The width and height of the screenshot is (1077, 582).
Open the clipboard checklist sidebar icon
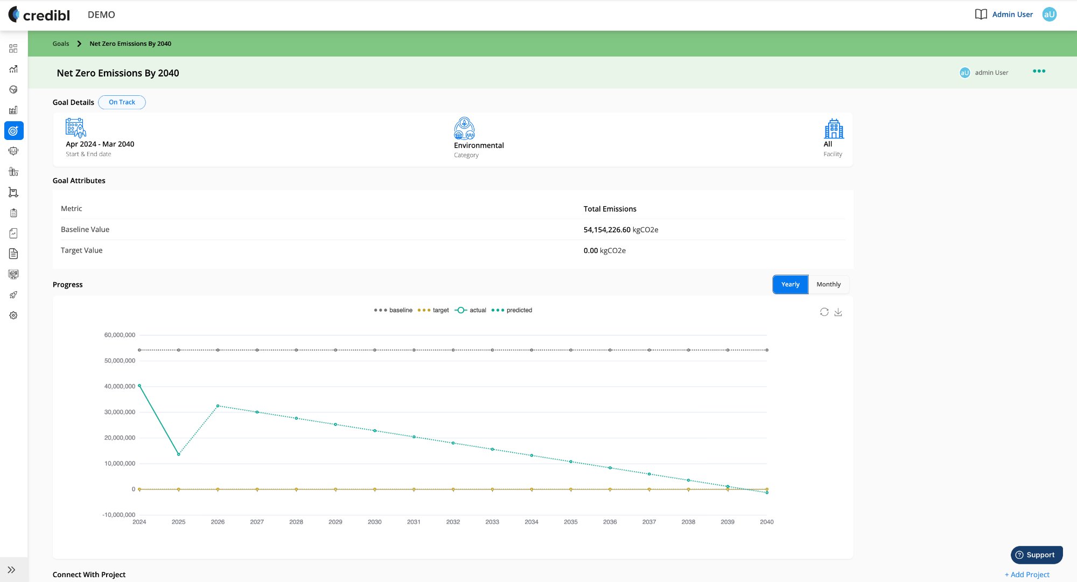tap(13, 213)
